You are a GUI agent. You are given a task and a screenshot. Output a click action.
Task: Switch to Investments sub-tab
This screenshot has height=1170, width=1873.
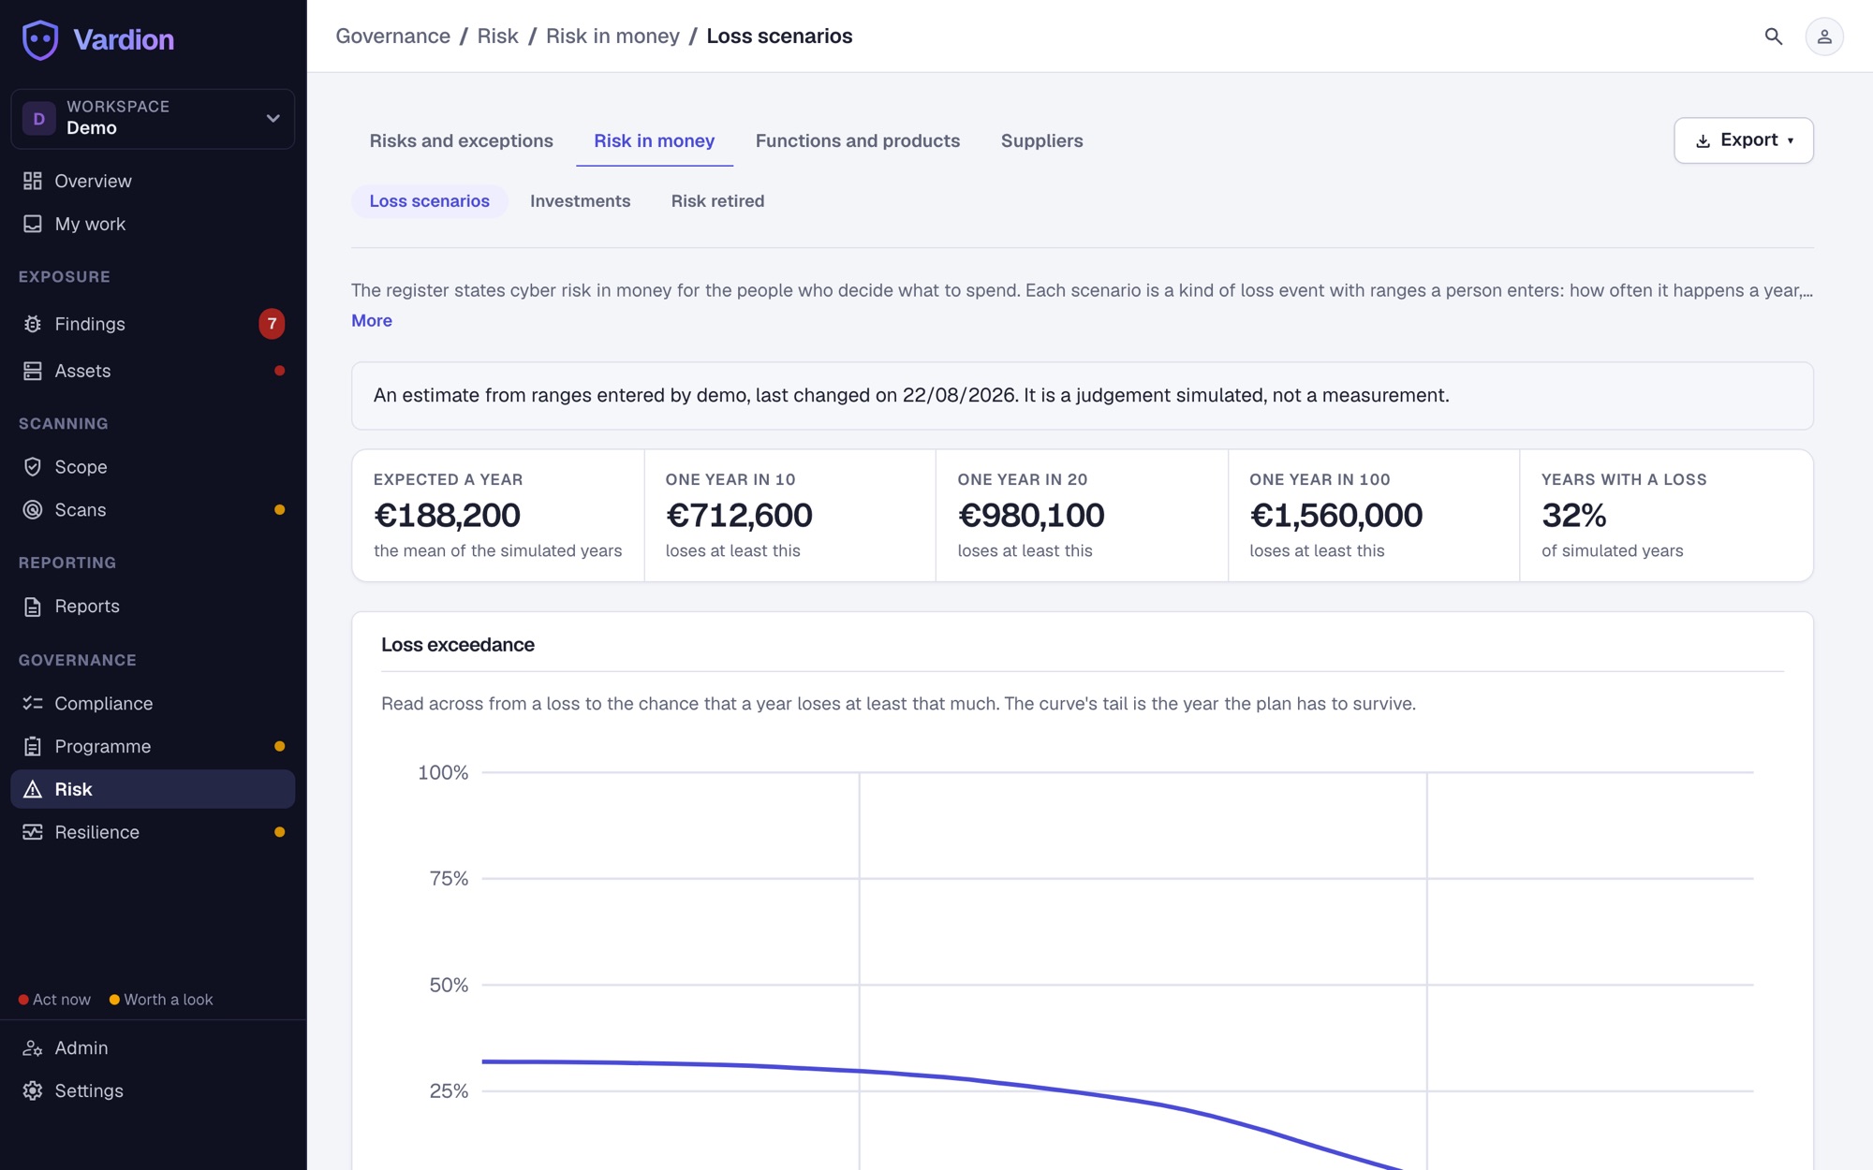580,201
